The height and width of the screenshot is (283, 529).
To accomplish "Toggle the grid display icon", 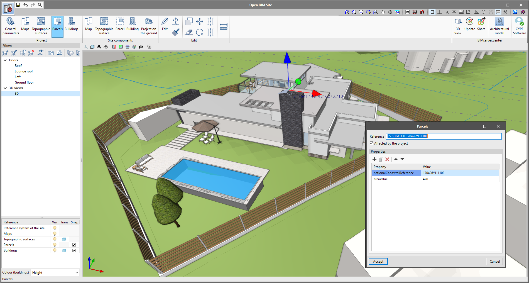I will point(440,12).
